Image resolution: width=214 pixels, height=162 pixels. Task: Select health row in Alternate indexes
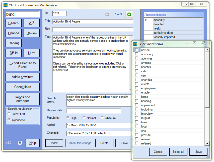(178, 28)
